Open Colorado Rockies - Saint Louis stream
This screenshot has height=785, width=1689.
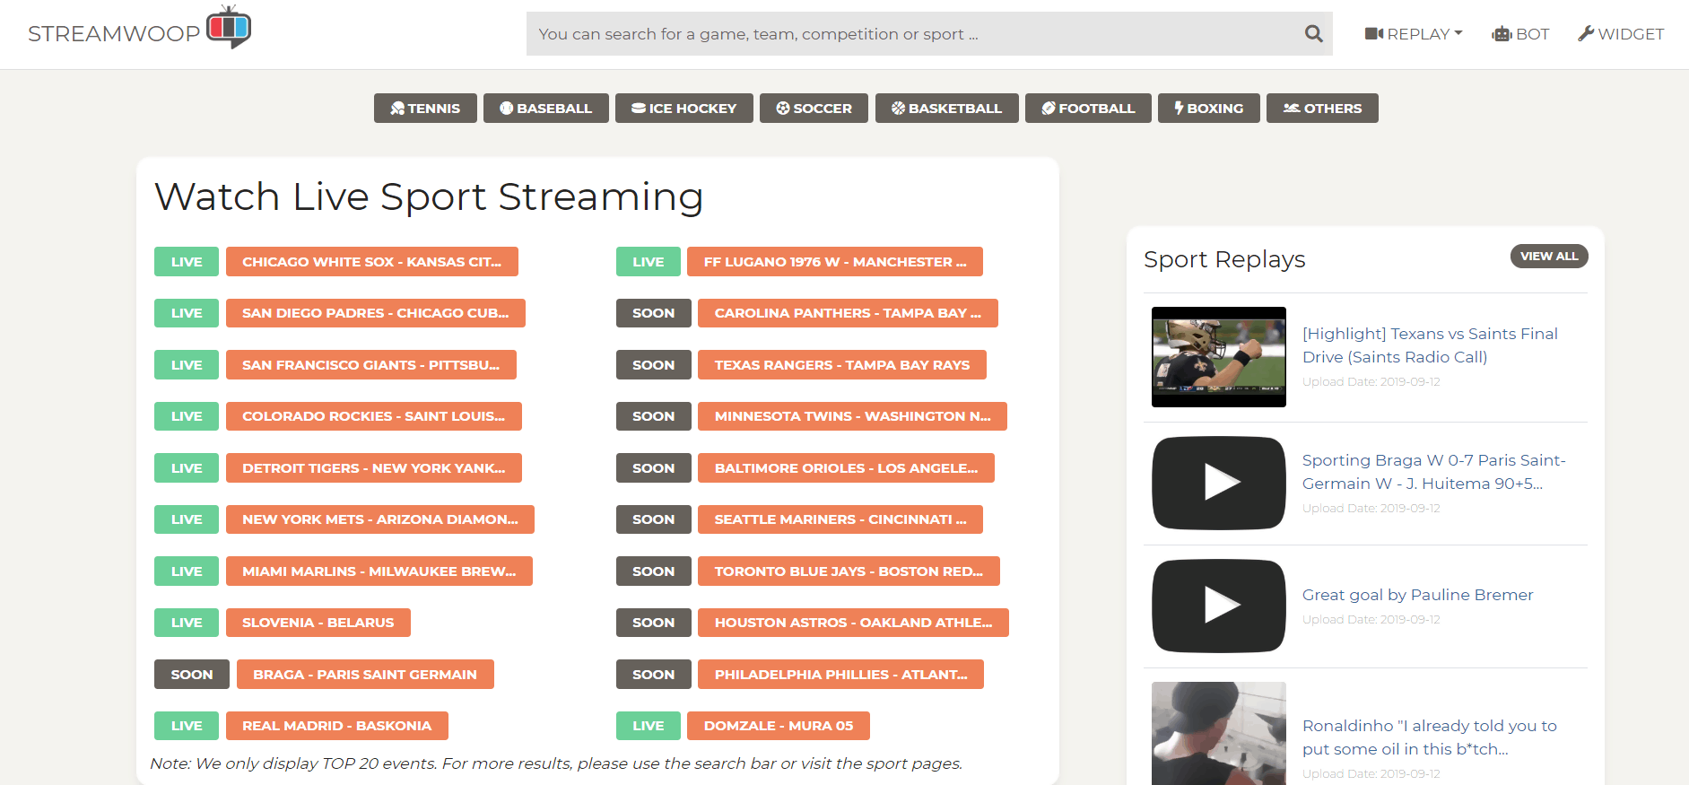point(374,416)
